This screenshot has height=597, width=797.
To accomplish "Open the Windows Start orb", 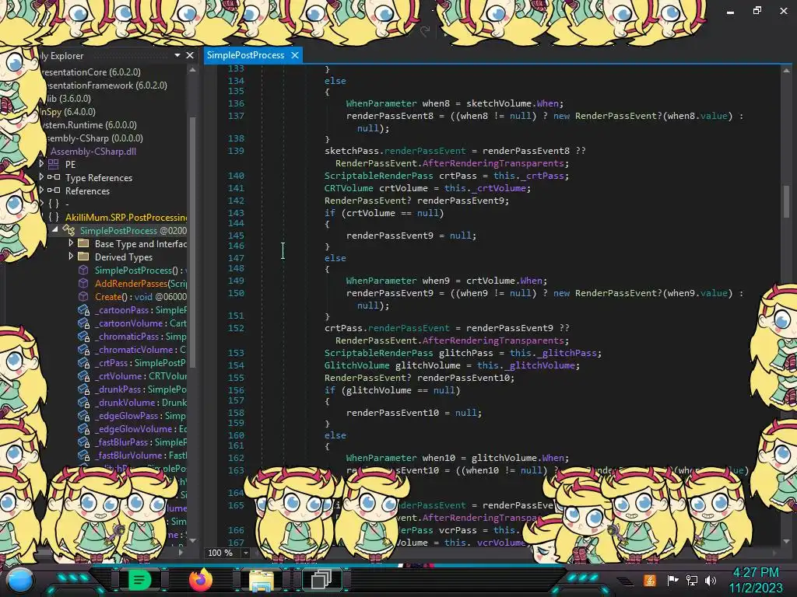I will coord(20,580).
